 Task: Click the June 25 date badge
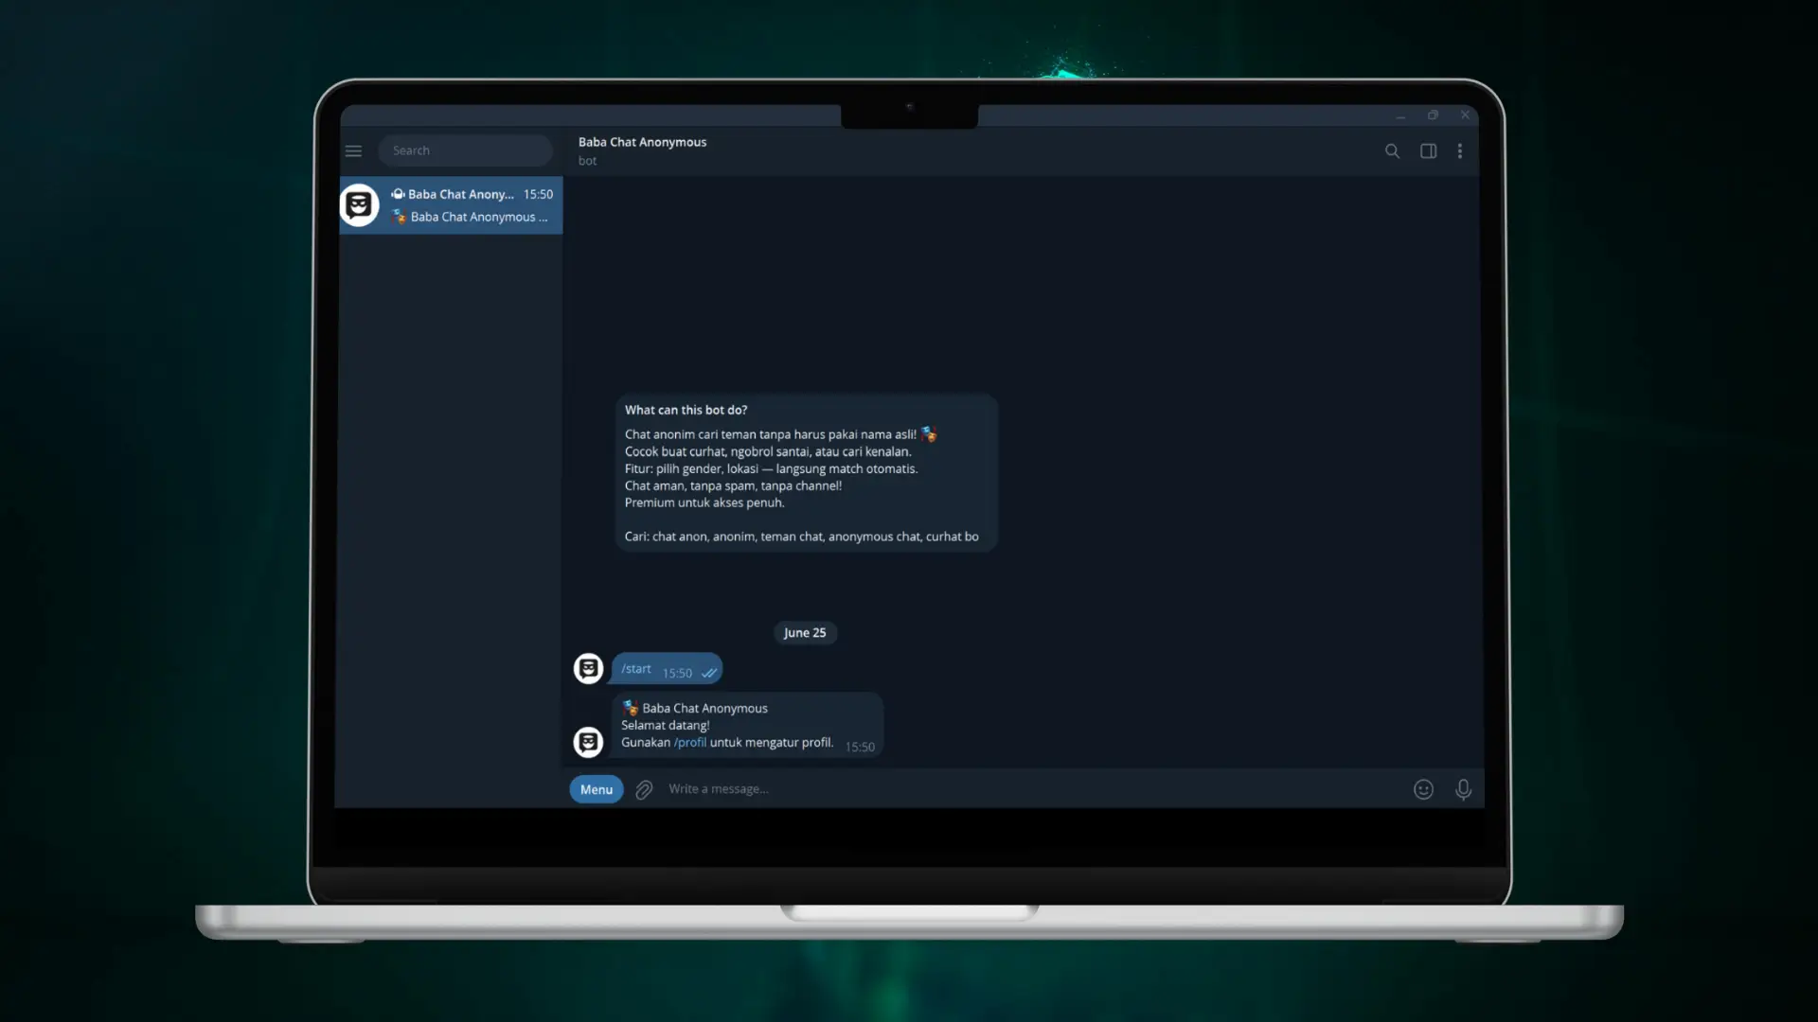(x=805, y=633)
